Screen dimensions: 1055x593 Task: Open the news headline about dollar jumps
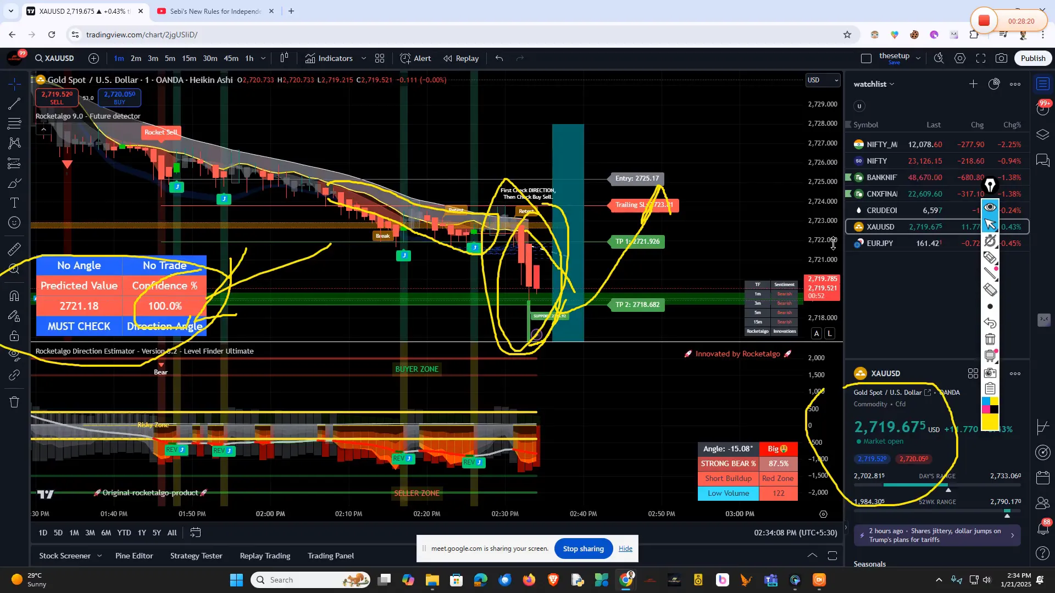(937, 535)
